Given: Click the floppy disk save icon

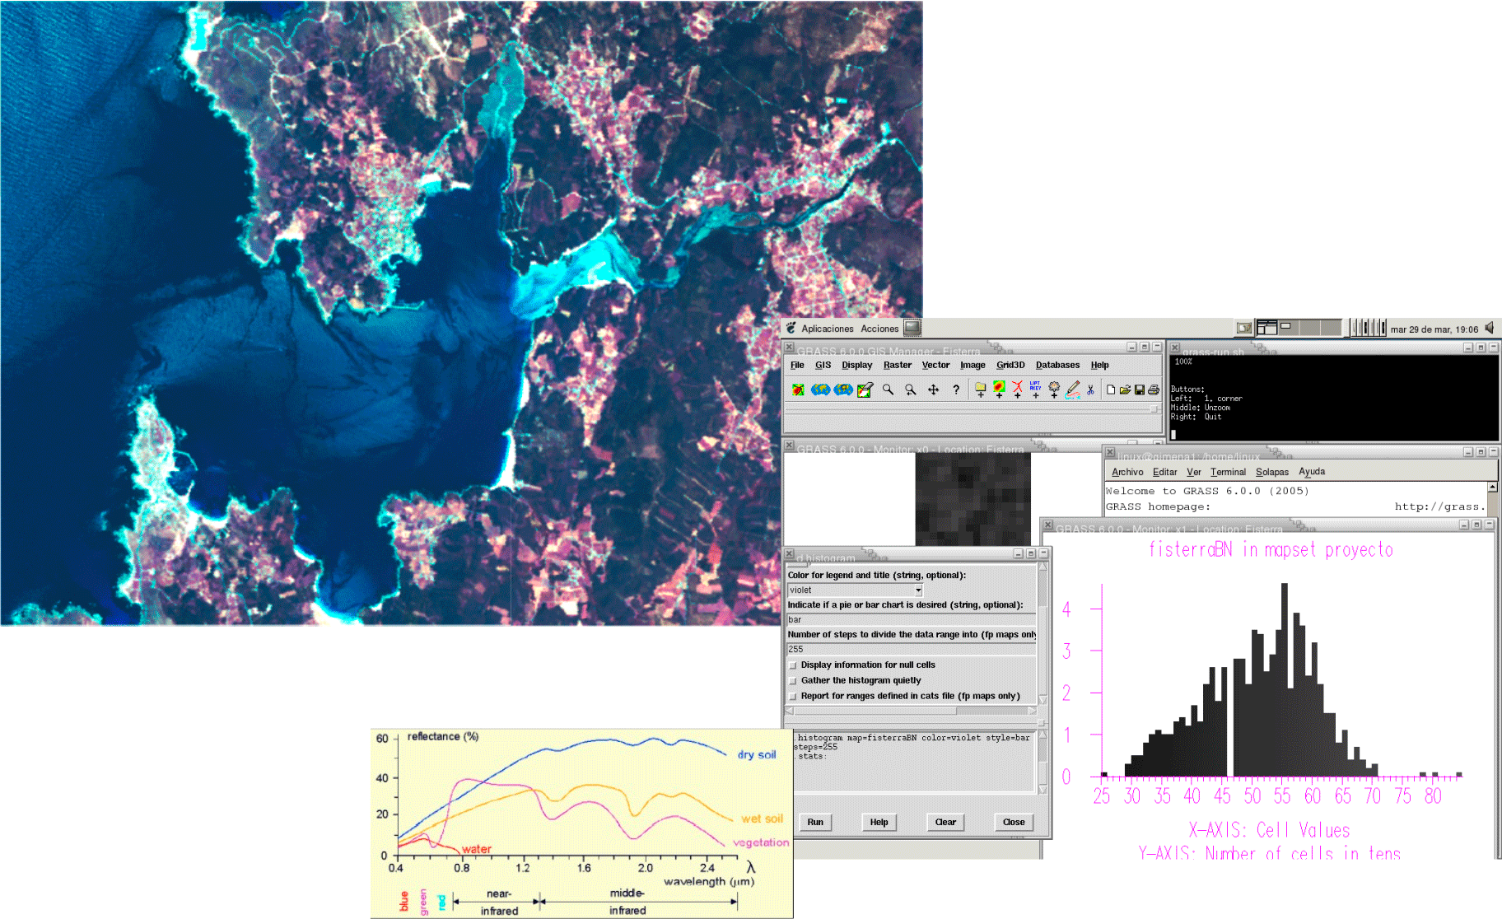Looking at the screenshot, I should 1140,390.
